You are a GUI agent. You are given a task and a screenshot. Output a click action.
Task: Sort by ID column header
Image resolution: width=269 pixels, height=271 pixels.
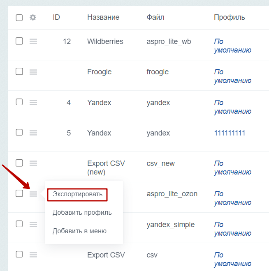(x=56, y=17)
